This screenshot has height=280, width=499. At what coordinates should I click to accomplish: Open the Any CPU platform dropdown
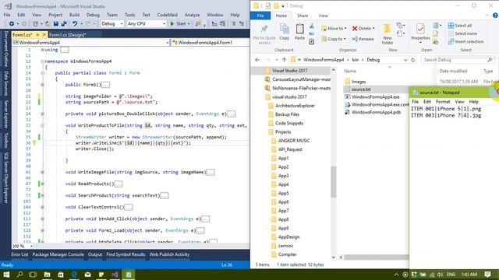[147, 24]
